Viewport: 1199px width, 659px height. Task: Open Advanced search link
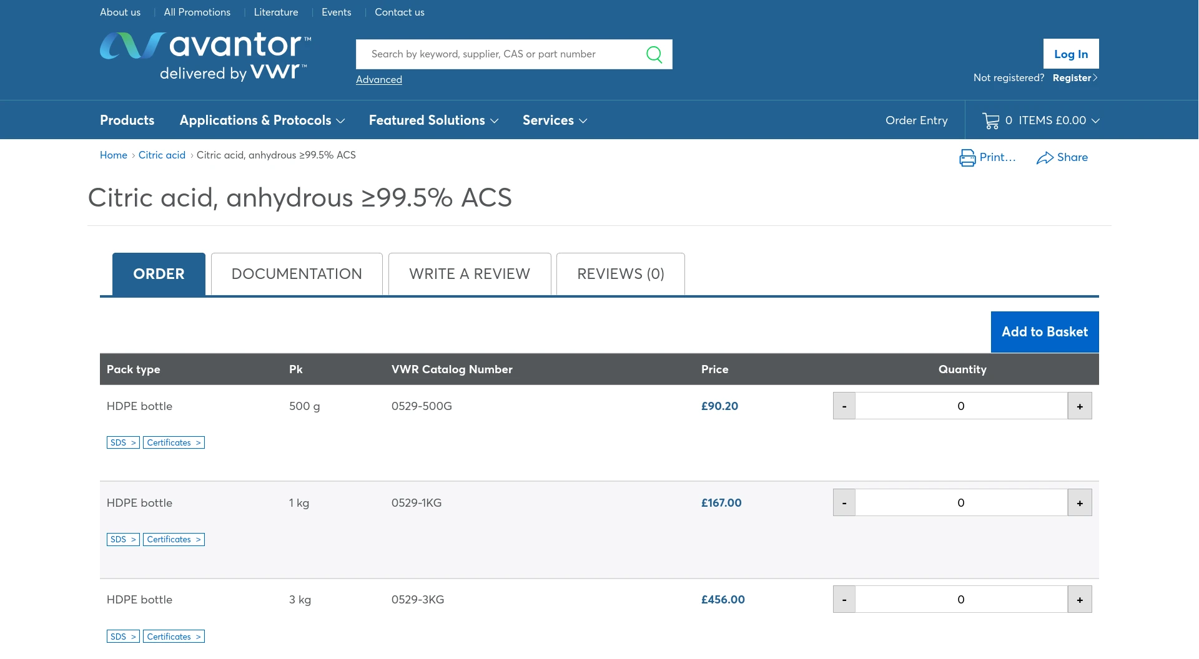(x=379, y=80)
